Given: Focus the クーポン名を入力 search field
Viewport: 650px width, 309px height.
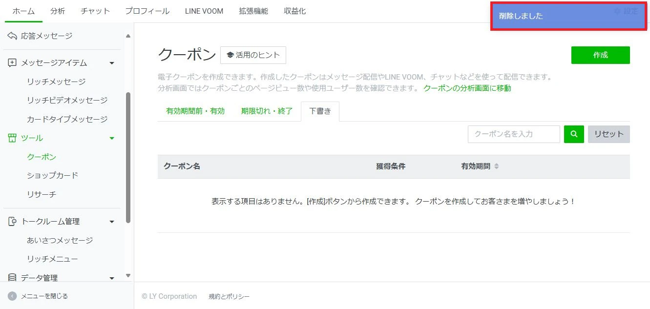Looking at the screenshot, I should [x=514, y=134].
